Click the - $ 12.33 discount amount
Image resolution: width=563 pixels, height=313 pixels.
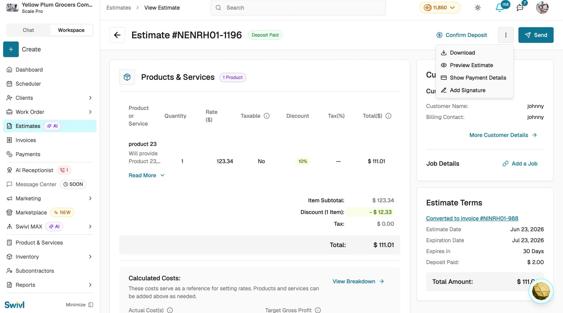(381, 212)
